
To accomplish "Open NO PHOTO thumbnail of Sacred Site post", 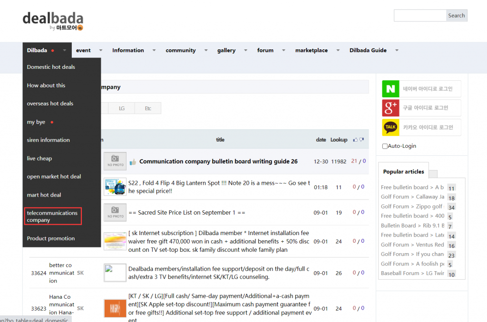I will 115,212.
